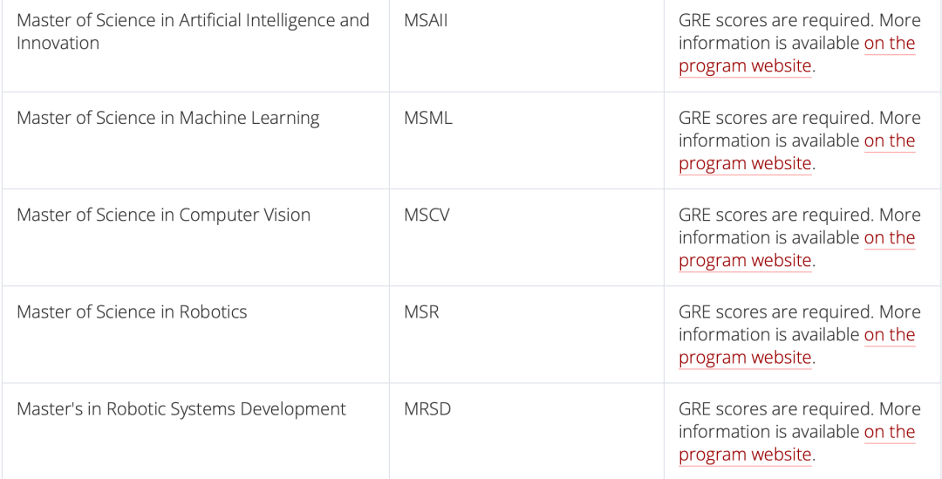Open program website link in MSCV row
942x479 pixels.
click(x=745, y=260)
